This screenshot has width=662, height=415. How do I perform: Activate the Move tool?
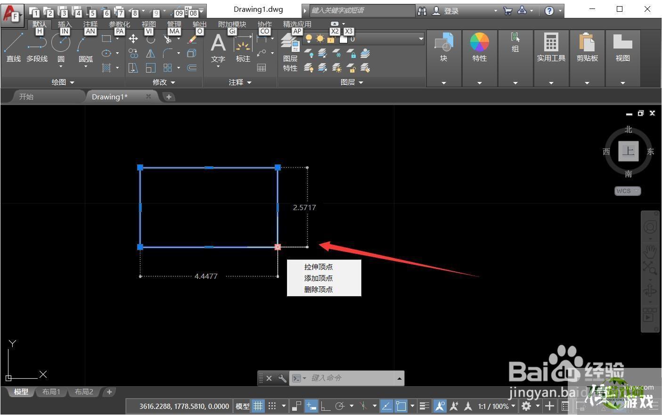[133, 39]
